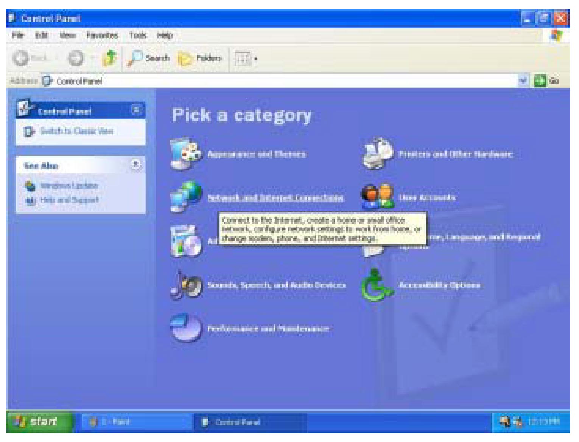The height and width of the screenshot is (442, 579).
Task: Click the Back arrow toolbar button
Action: pos(30,58)
